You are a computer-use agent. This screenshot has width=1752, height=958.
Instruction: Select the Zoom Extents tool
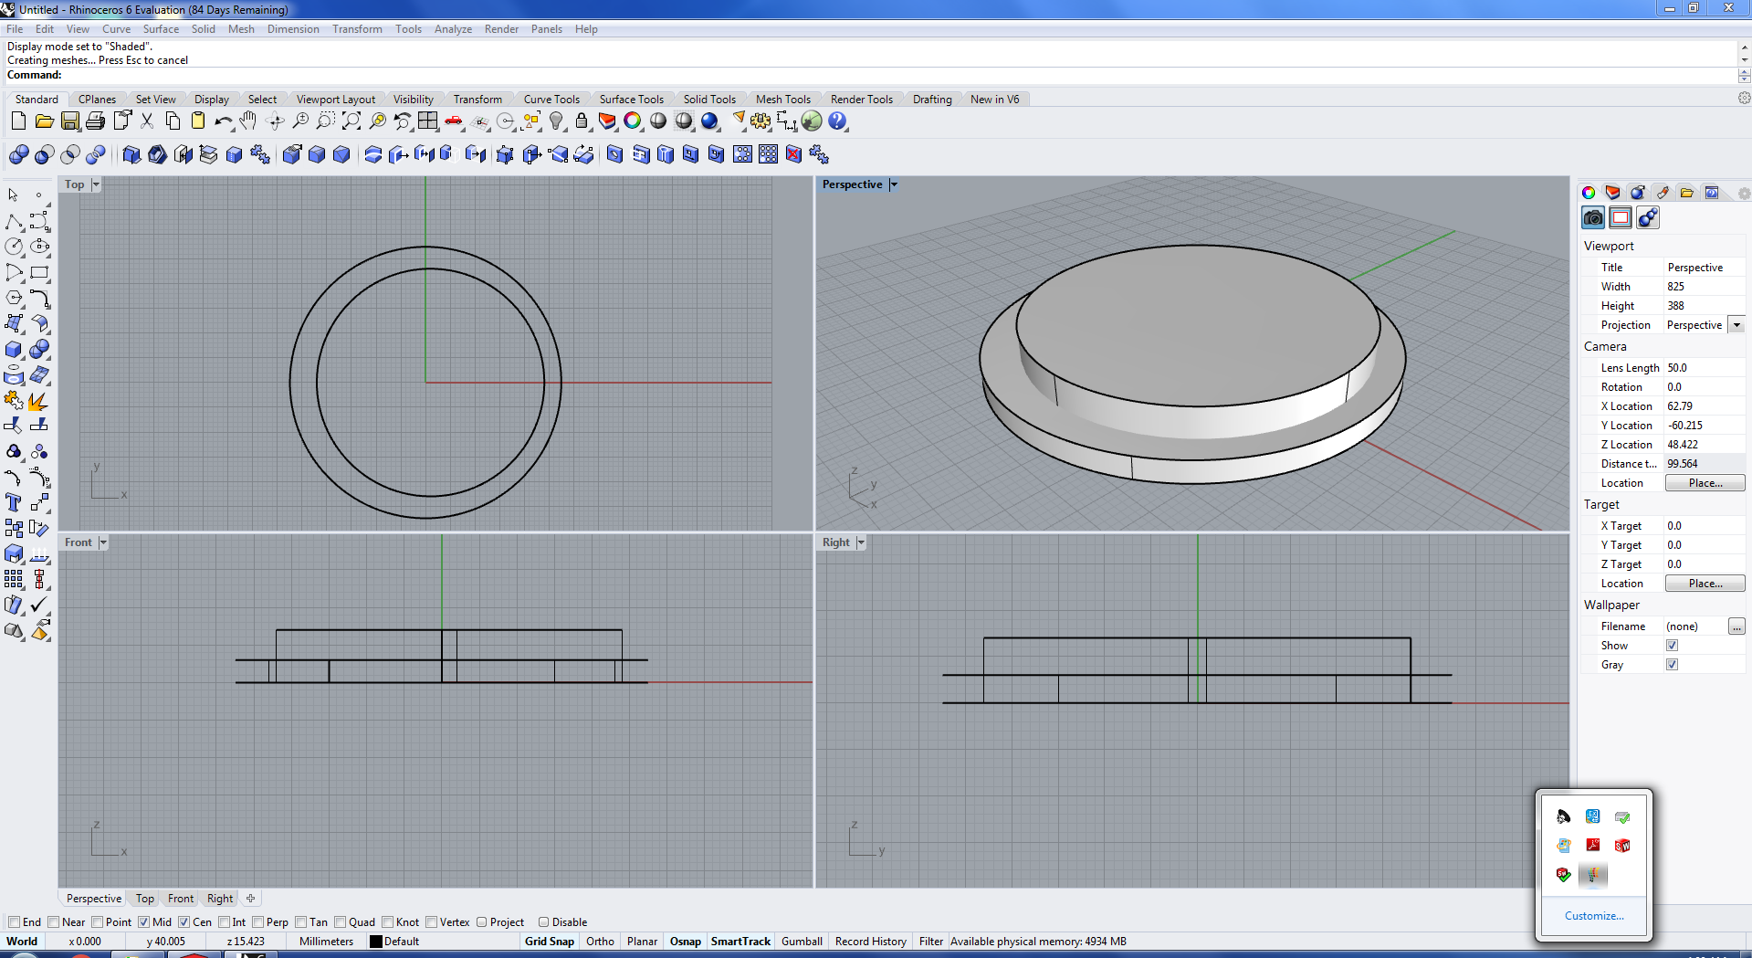pos(351,121)
